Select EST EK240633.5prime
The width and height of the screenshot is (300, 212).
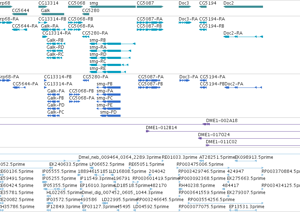(x=51, y=168)
